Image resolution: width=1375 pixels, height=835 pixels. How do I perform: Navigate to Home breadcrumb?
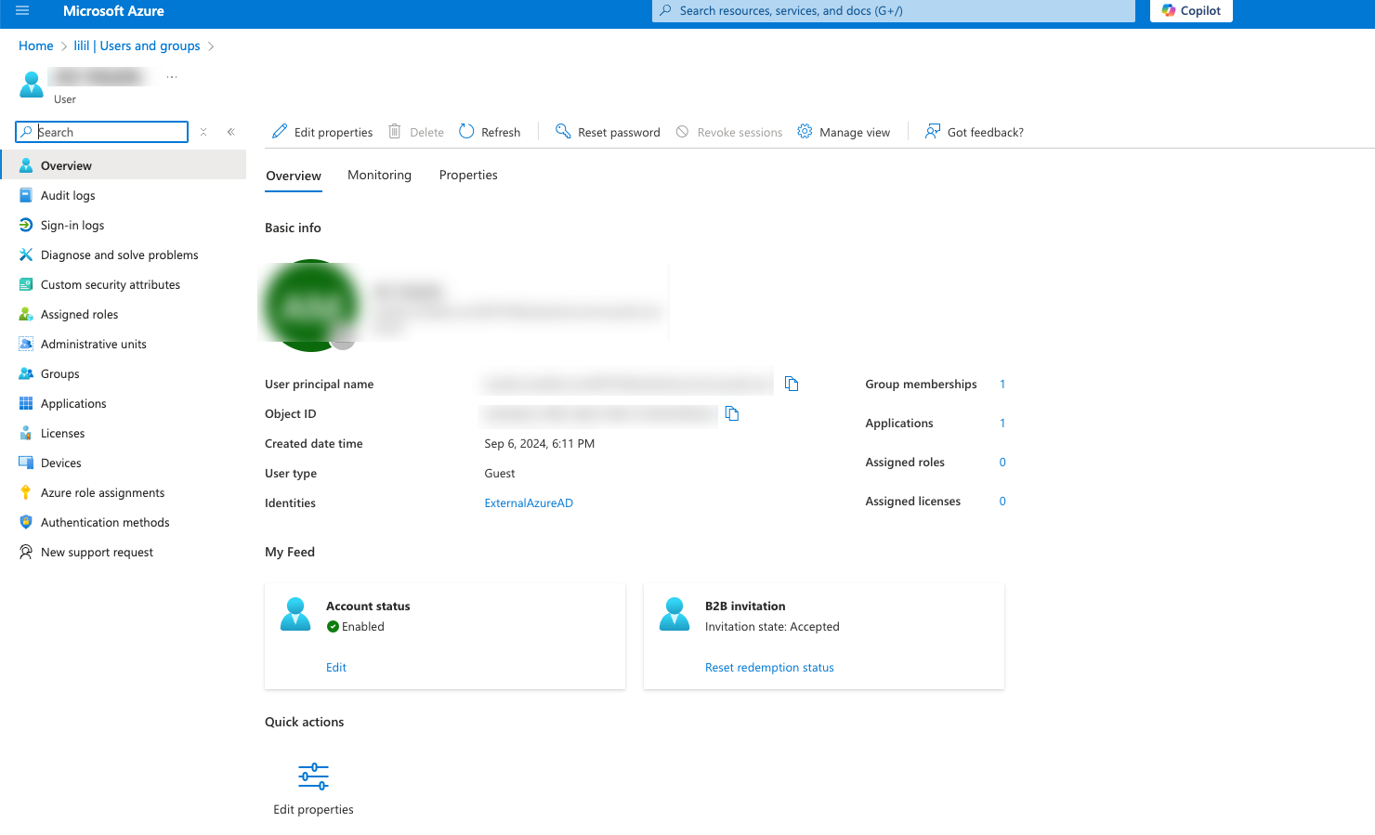pyautogui.click(x=36, y=46)
